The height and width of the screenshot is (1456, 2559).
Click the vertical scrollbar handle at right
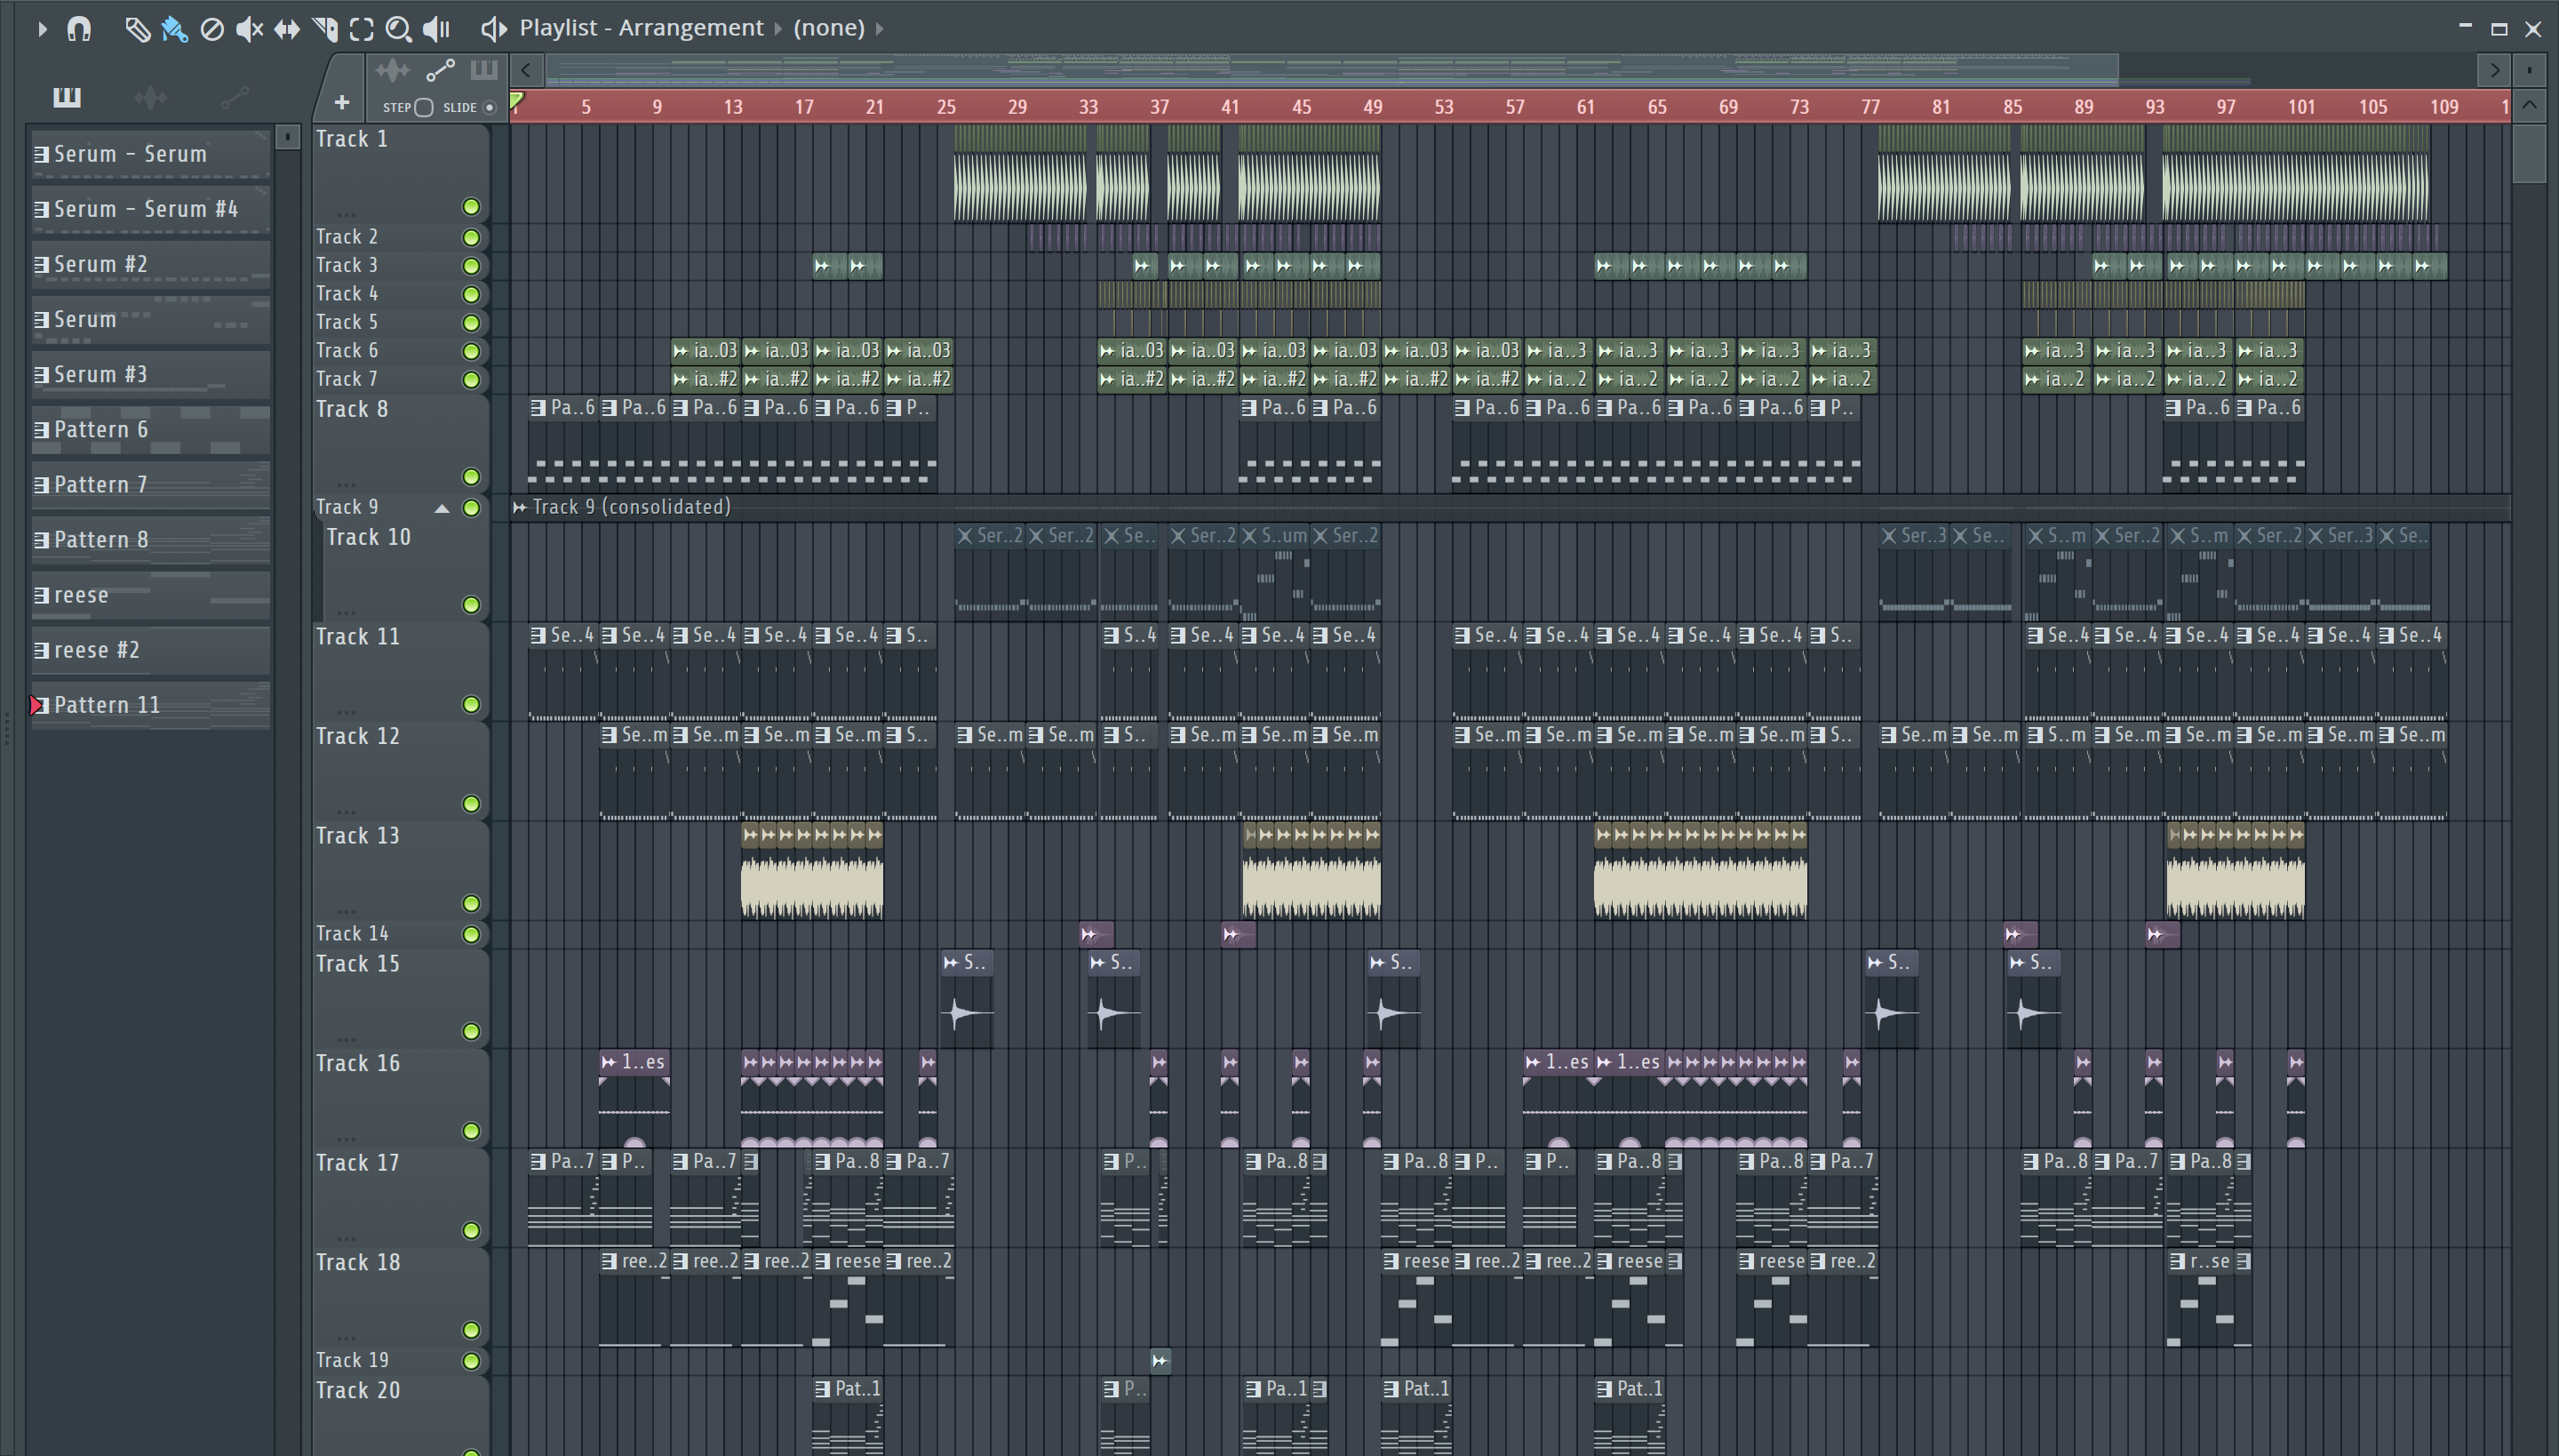pyautogui.click(x=2529, y=153)
